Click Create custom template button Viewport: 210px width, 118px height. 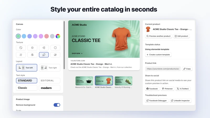pyautogui.click(x=158, y=55)
